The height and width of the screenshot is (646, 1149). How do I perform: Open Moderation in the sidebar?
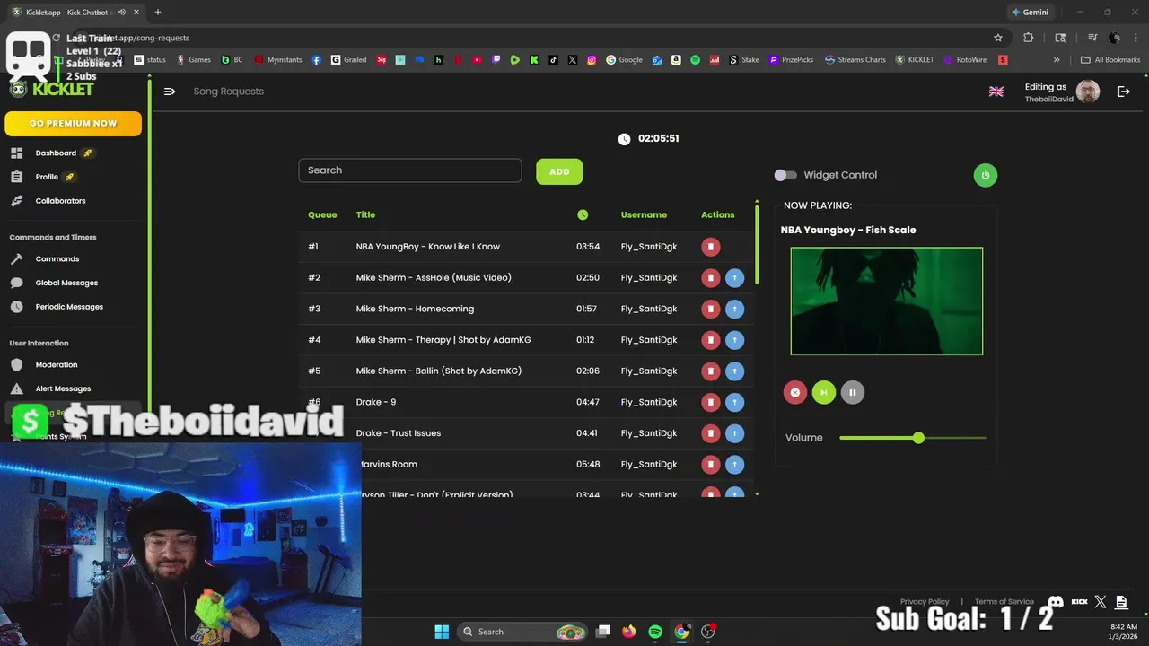56,365
